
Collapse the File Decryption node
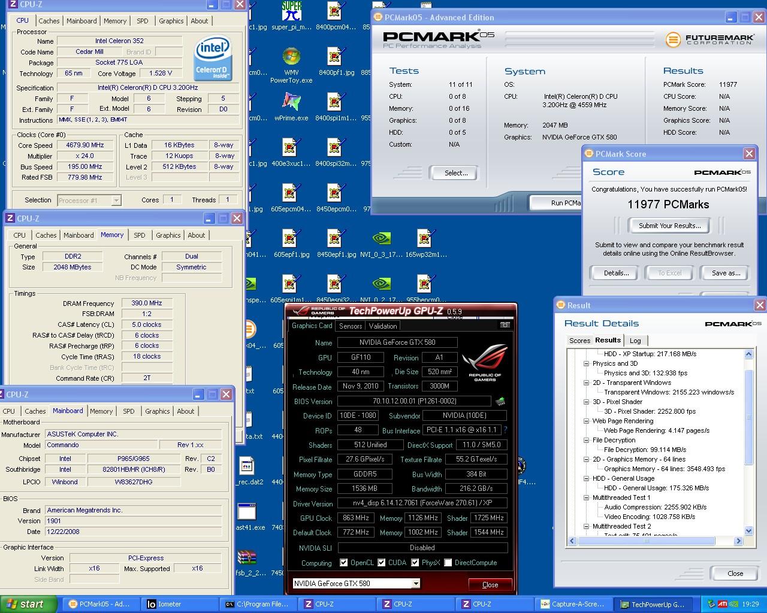(x=586, y=440)
